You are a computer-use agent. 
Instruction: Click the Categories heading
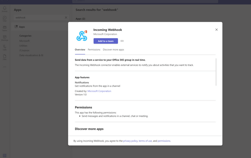25,36
